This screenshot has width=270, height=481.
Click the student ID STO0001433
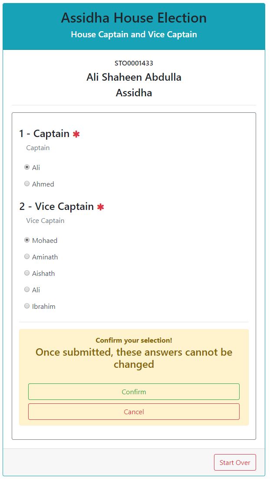pos(134,63)
